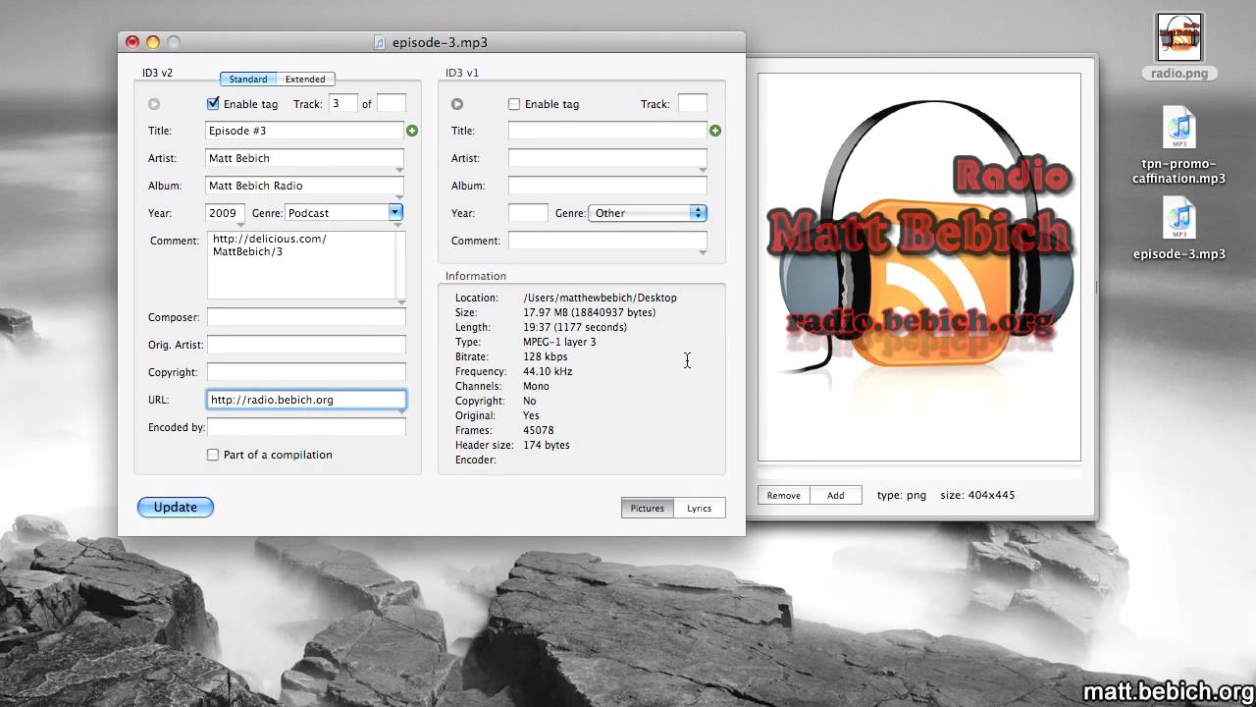1256x707 pixels.
Task: Expand the ID3 v1 Artist suggestions arrow
Action: click(703, 170)
